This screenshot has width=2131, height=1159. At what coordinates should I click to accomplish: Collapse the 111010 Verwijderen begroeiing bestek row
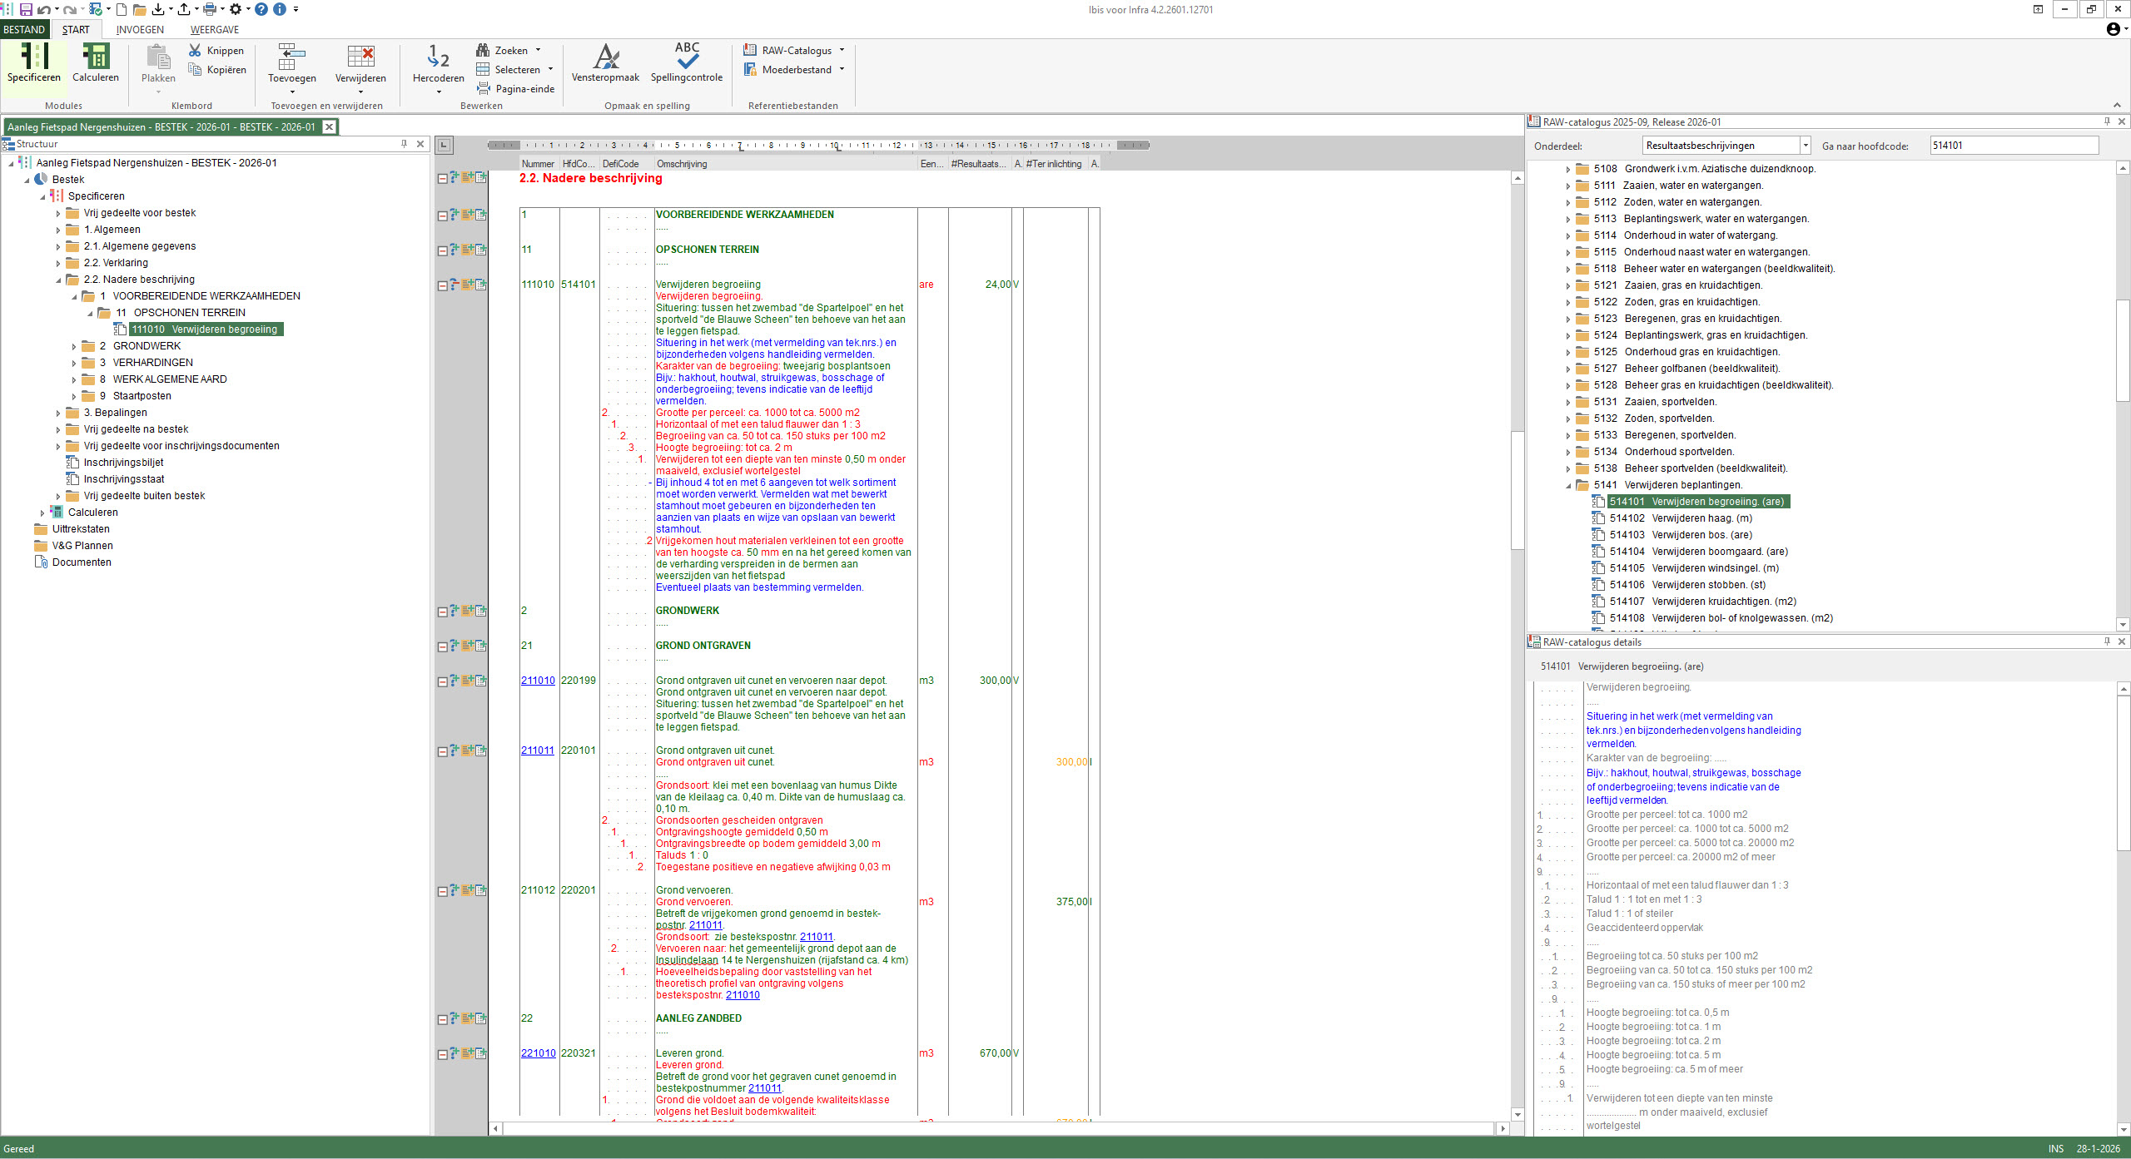click(x=441, y=284)
